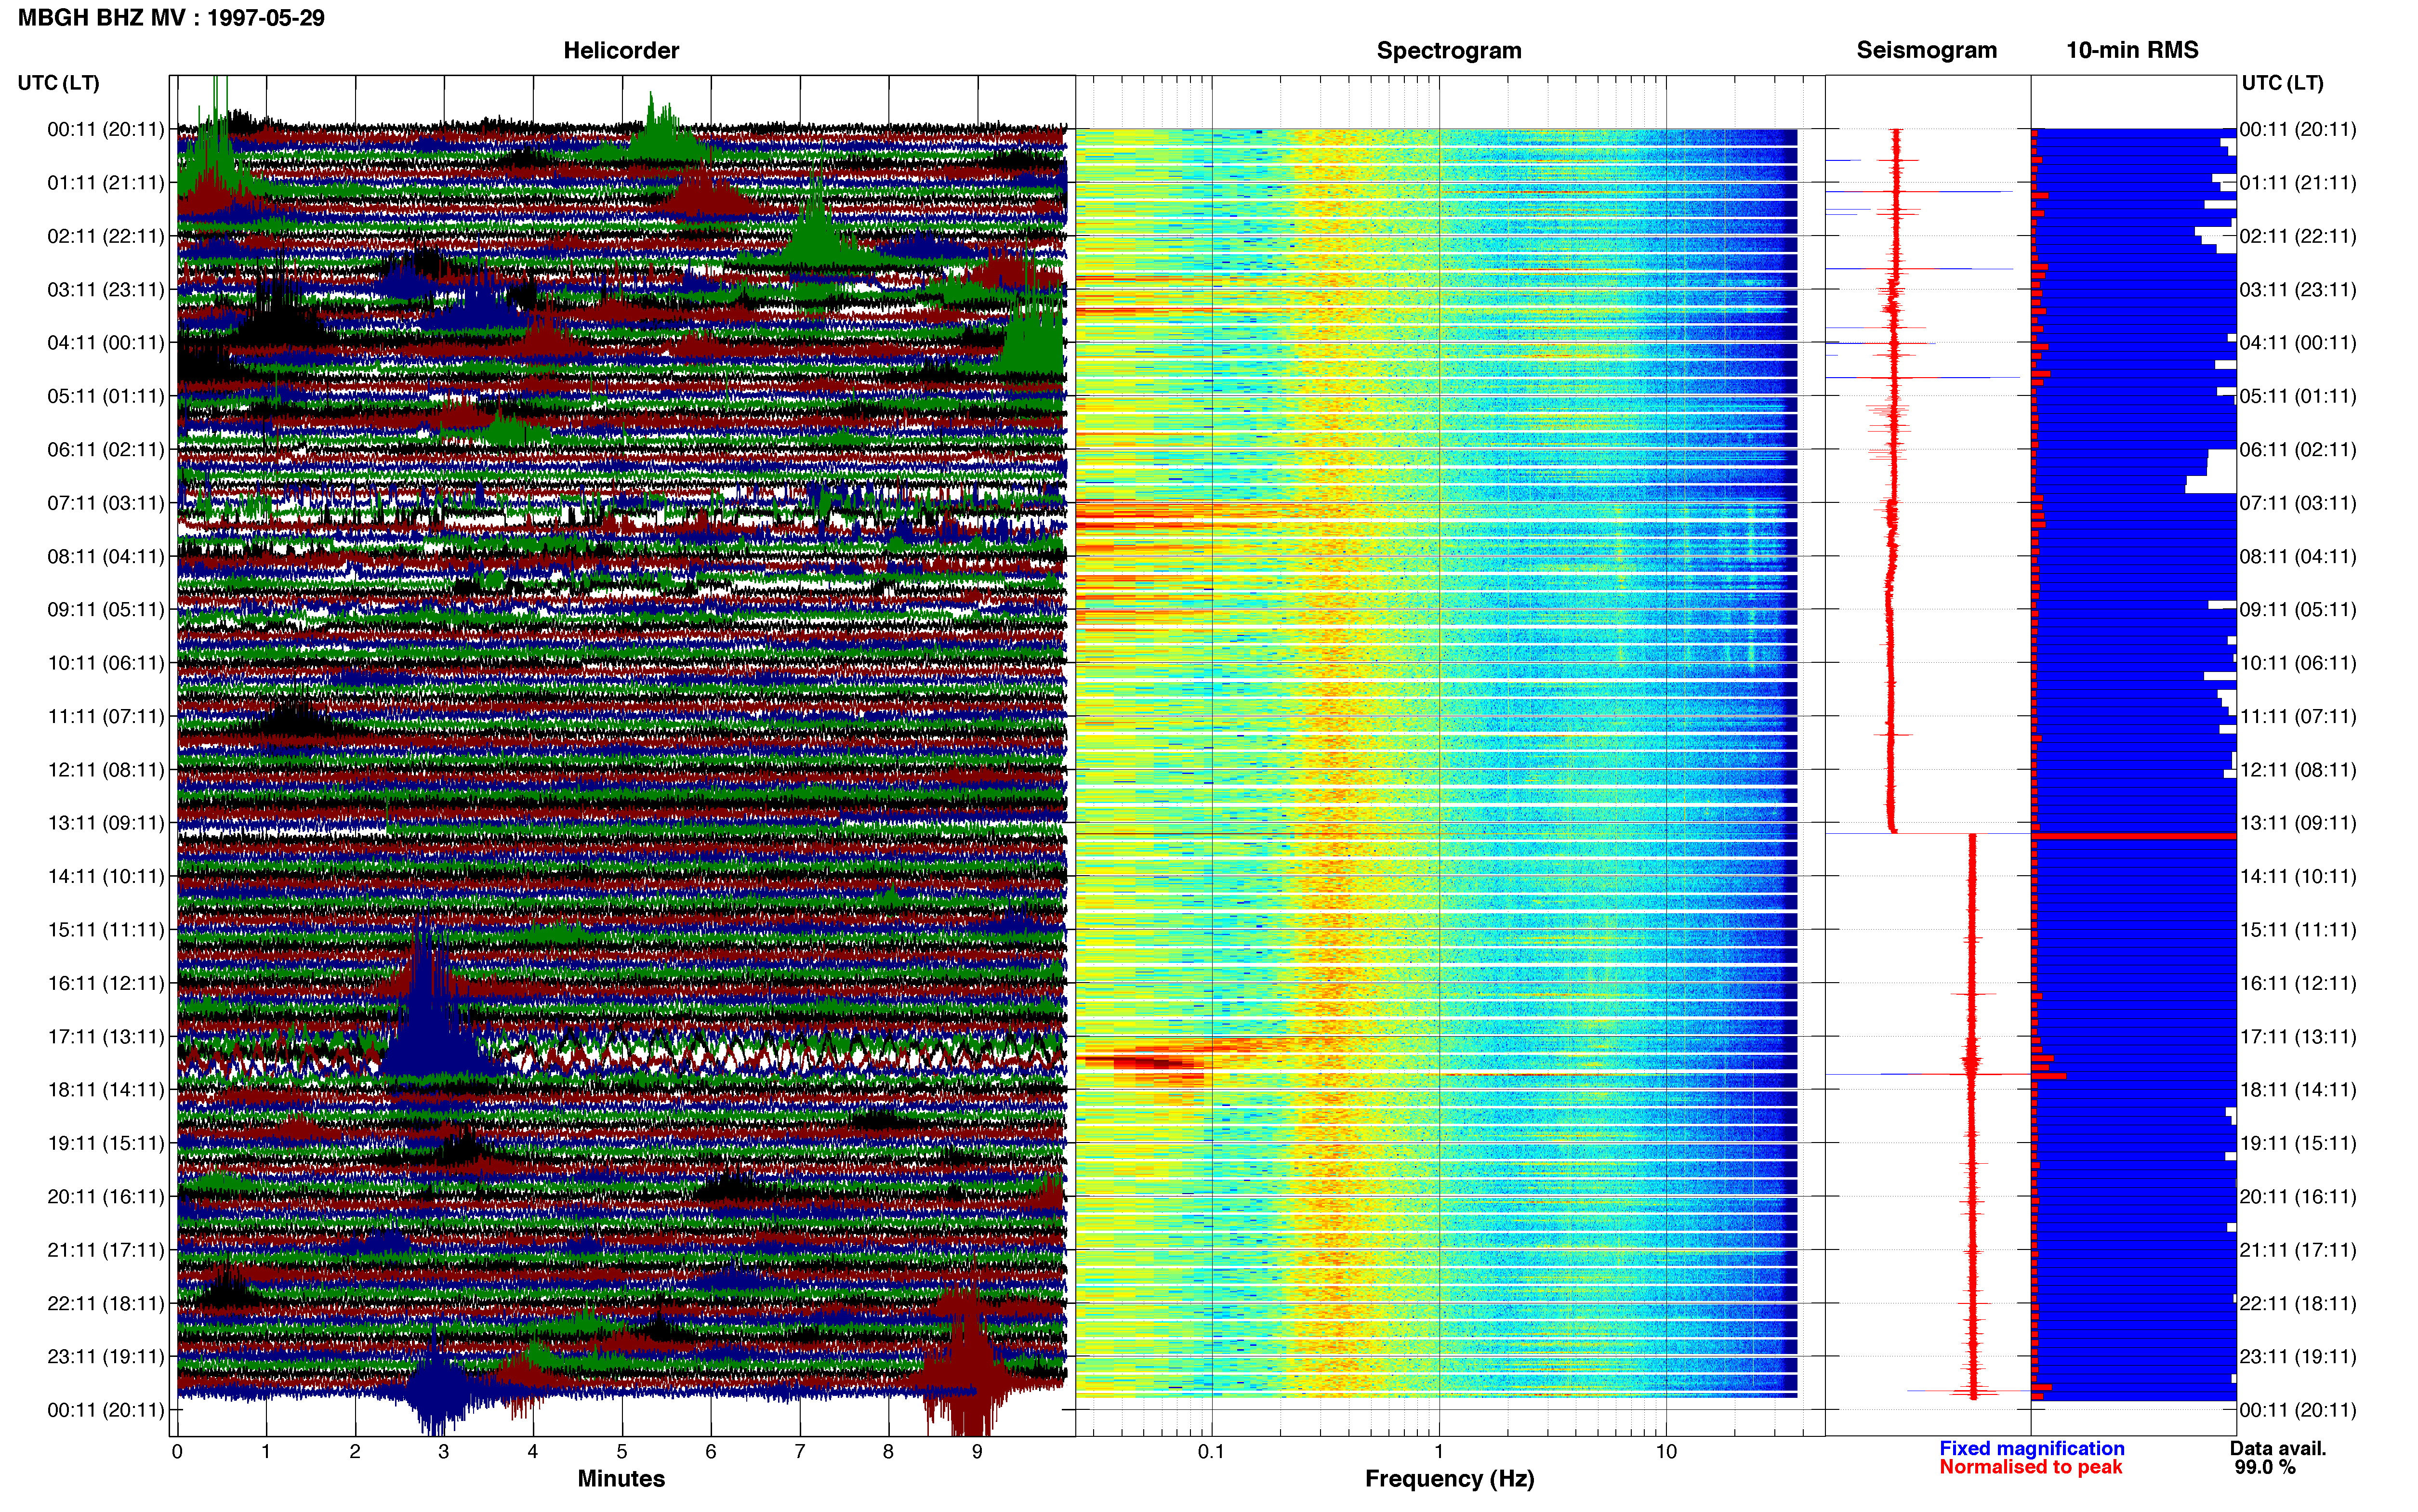Click left time label '07:11 (03:11)'
This screenshot has height=1512, width=2418.
click(x=106, y=502)
